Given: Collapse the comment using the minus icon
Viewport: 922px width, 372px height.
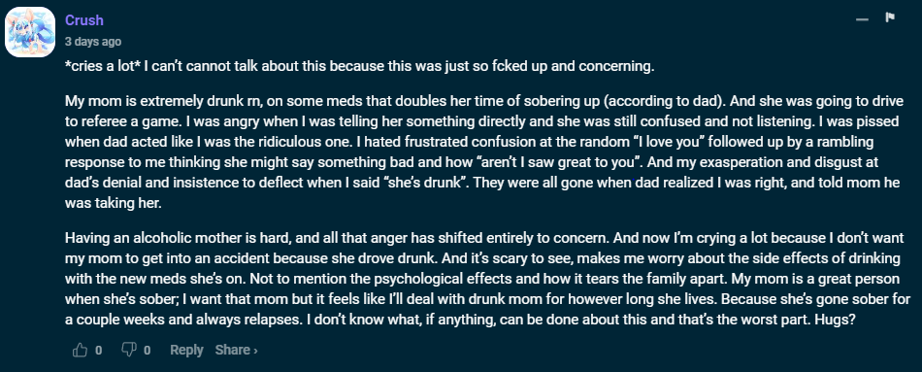Looking at the screenshot, I should pos(862,19).
